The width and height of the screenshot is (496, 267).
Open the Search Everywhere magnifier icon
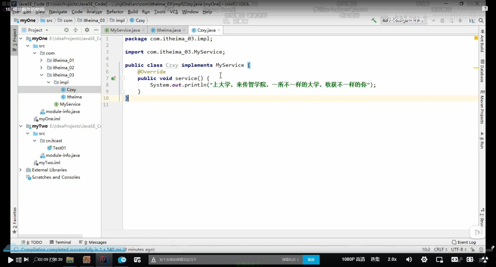(481, 20)
